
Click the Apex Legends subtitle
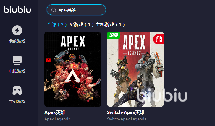57,119
